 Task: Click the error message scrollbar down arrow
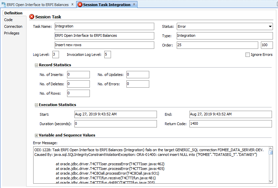(271, 181)
